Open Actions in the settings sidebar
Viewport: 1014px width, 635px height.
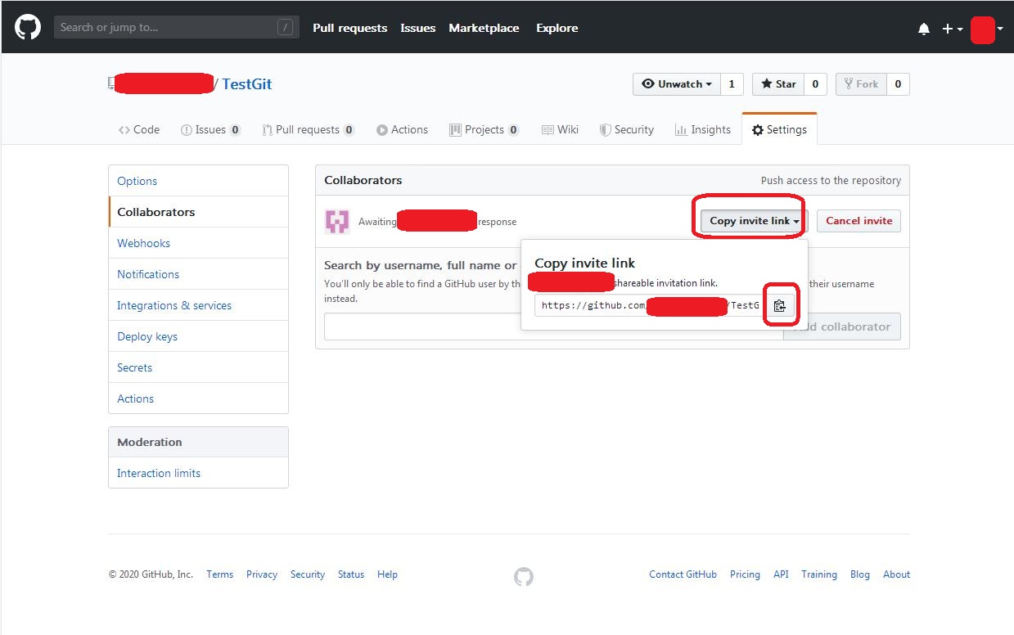click(x=198, y=399)
